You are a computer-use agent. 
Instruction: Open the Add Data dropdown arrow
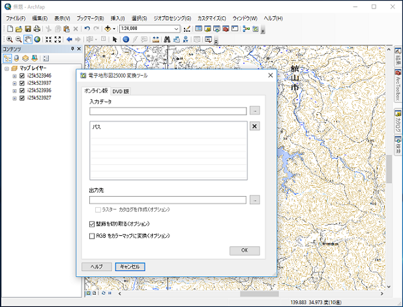pos(114,29)
